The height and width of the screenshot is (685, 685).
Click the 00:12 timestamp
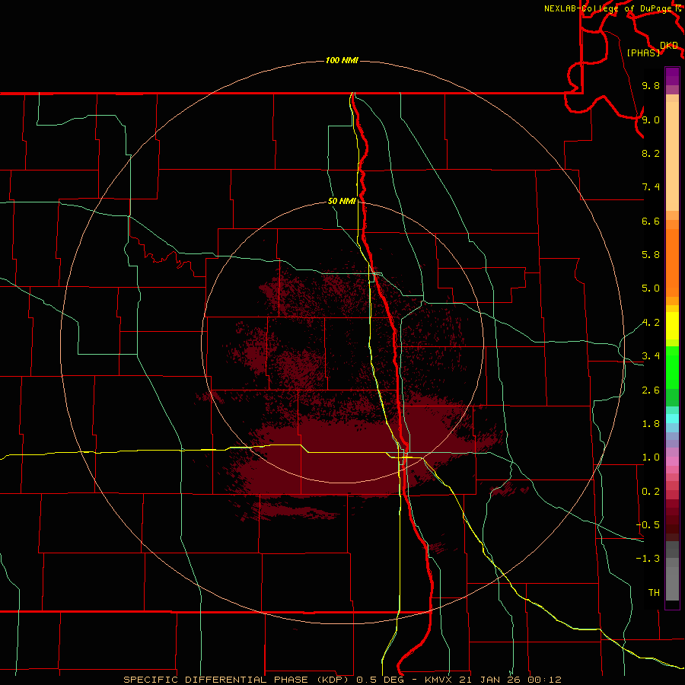(x=544, y=680)
